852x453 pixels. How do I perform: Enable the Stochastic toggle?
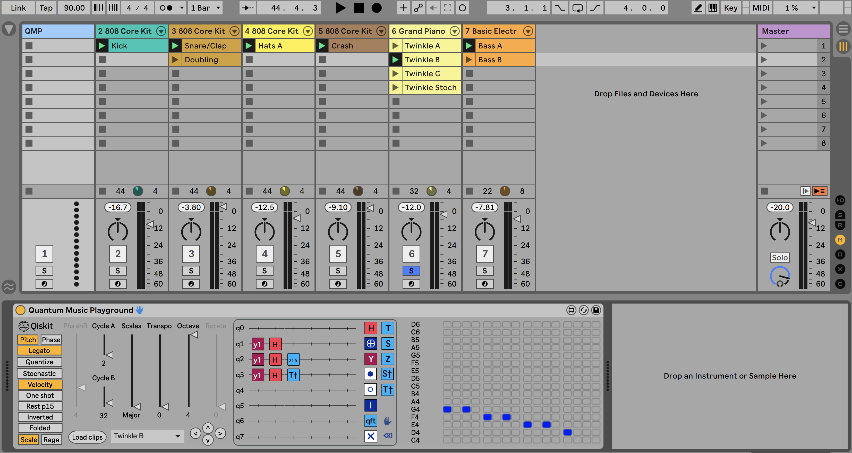[39, 373]
